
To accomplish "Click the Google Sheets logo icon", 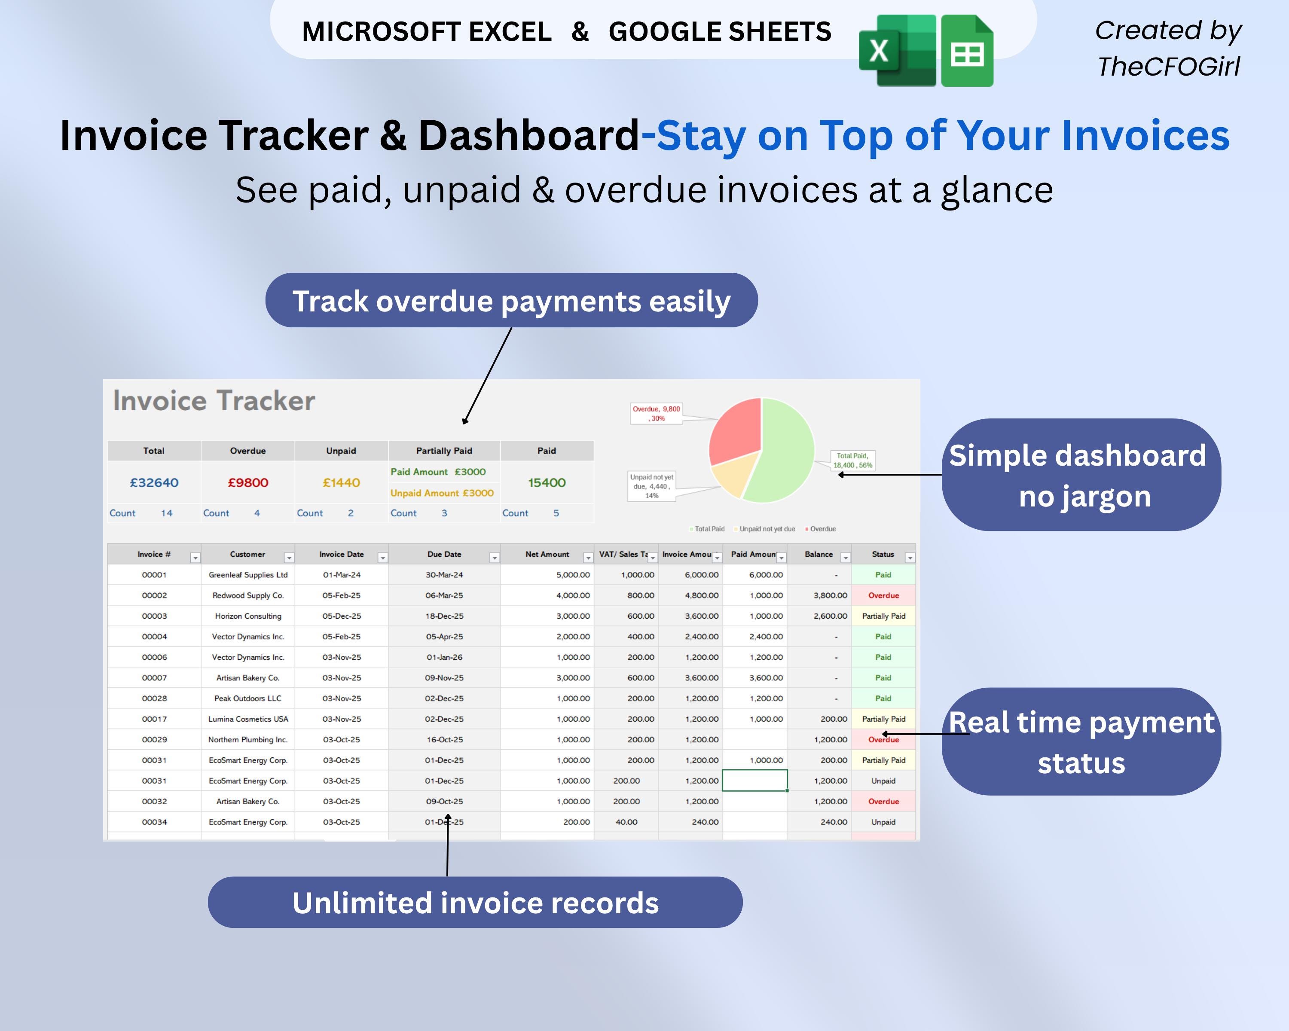I will coord(967,51).
